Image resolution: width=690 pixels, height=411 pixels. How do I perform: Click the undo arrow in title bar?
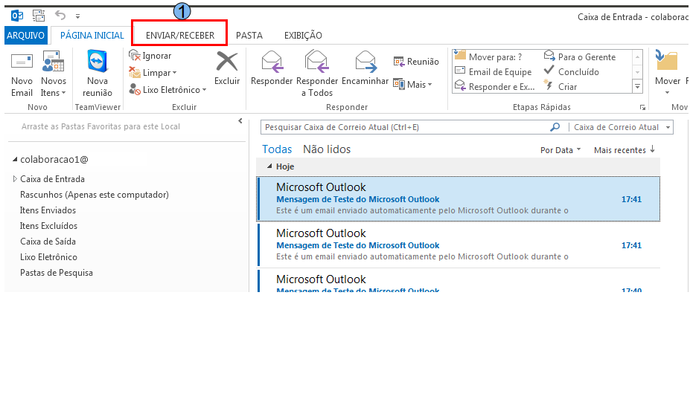click(x=60, y=15)
